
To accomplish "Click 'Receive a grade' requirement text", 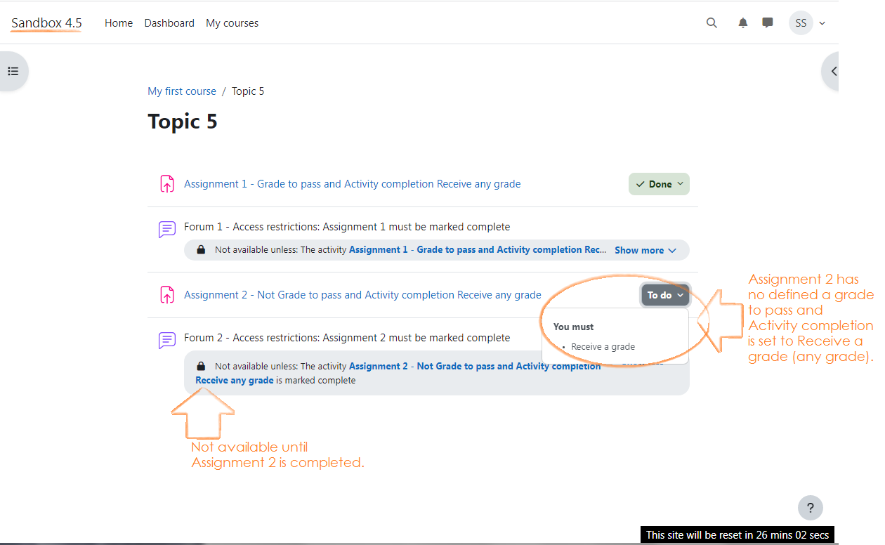I will (603, 347).
